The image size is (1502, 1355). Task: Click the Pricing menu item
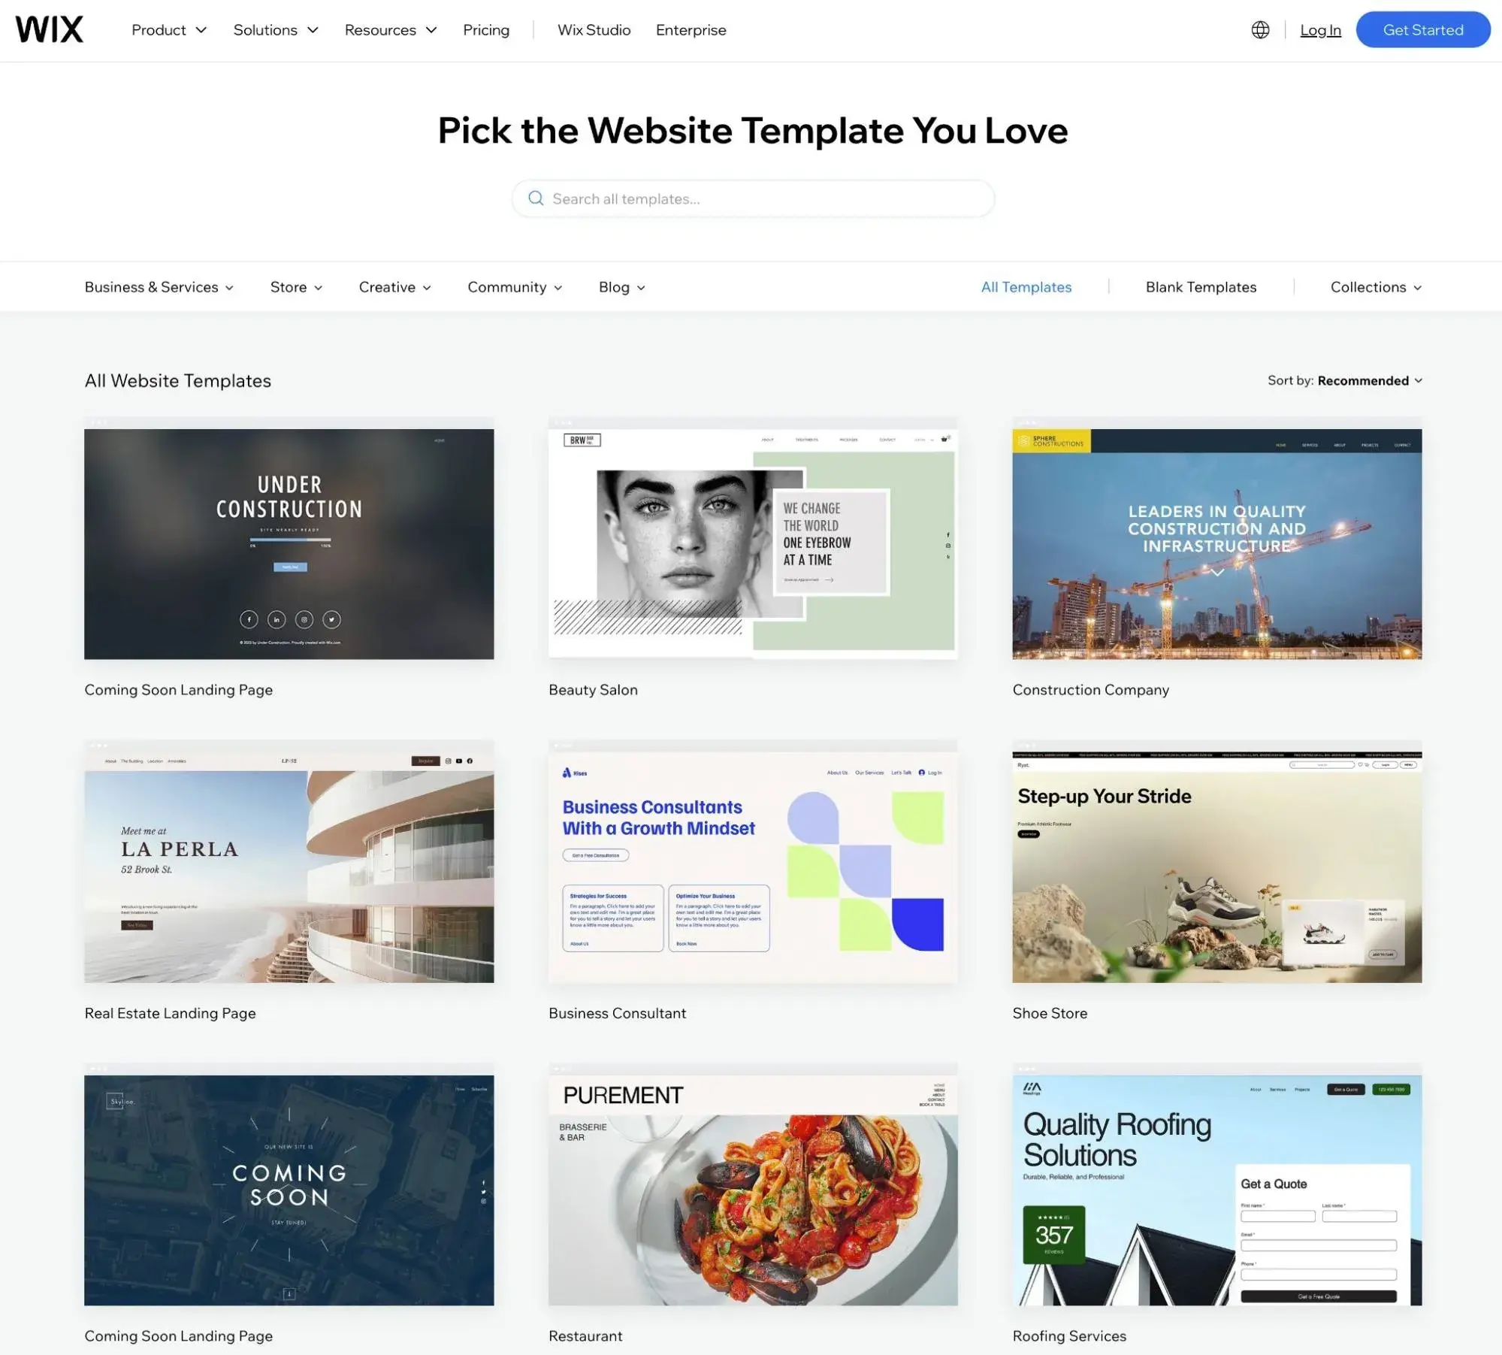click(x=486, y=29)
